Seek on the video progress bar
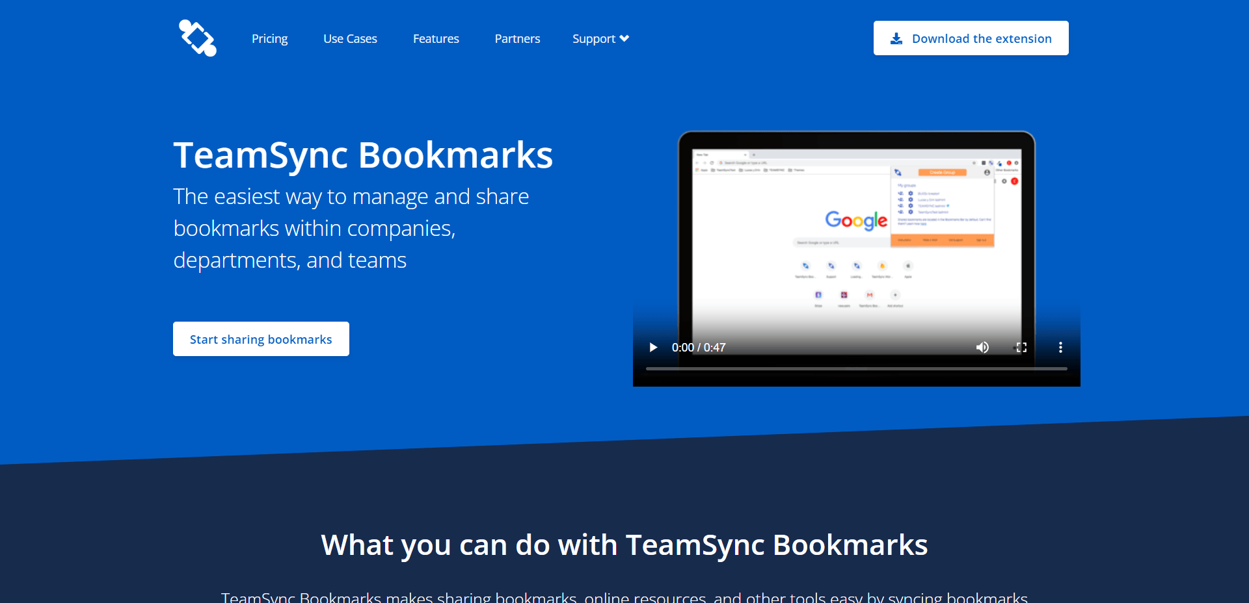Viewport: 1249px width, 603px height. pyautogui.click(x=856, y=368)
